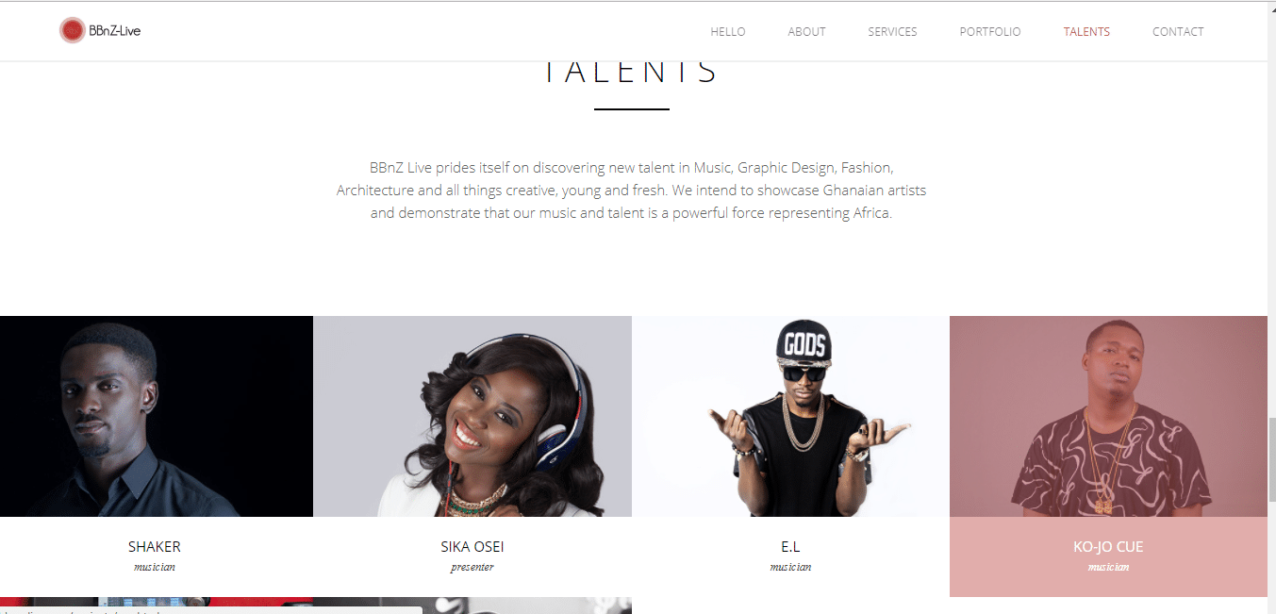Click the E.L name caption
Viewport: 1276px width, 614px height.
pos(790,546)
